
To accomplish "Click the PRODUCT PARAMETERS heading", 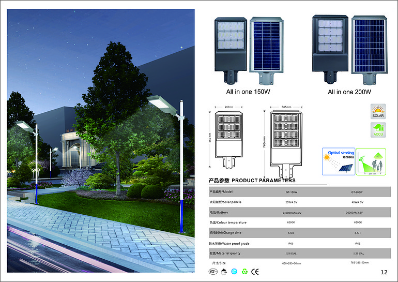I will tap(252, 181).
